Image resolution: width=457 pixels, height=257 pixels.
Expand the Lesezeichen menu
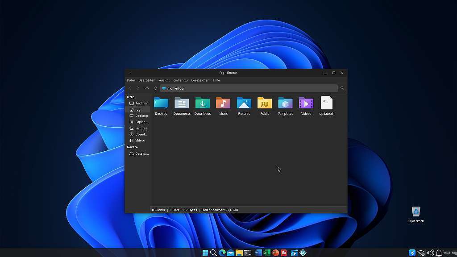(x=200, y=80)
